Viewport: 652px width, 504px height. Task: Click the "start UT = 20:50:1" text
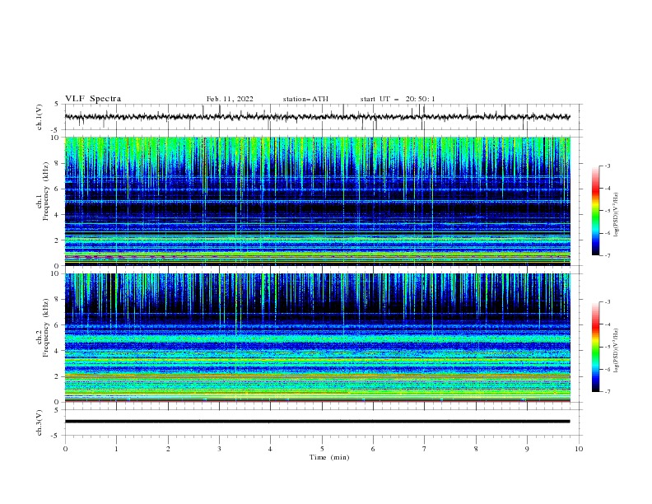[x=398, y=99]
